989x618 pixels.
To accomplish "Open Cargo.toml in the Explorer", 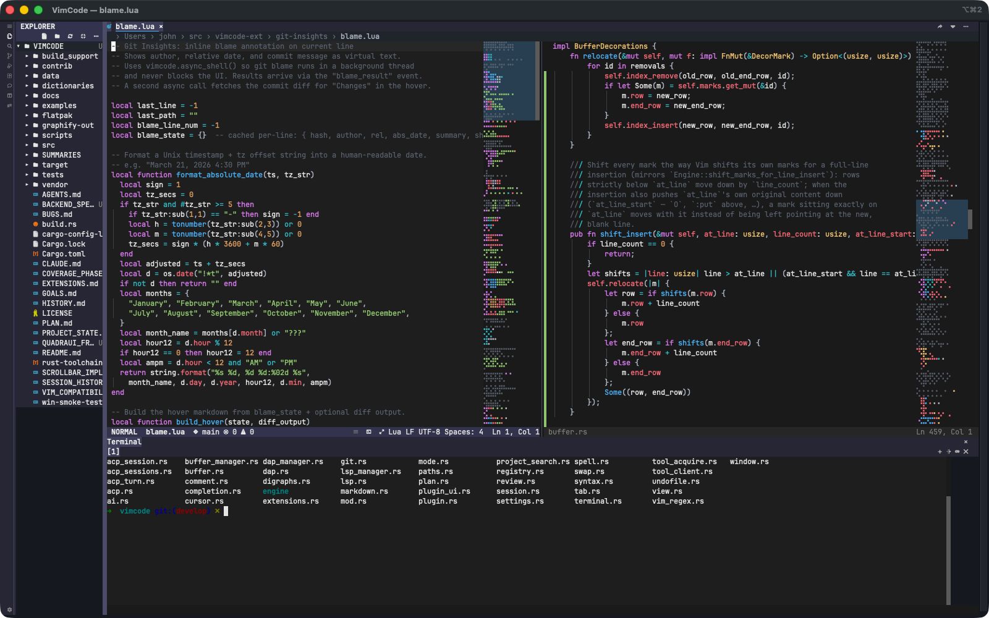I will (64, 254).
